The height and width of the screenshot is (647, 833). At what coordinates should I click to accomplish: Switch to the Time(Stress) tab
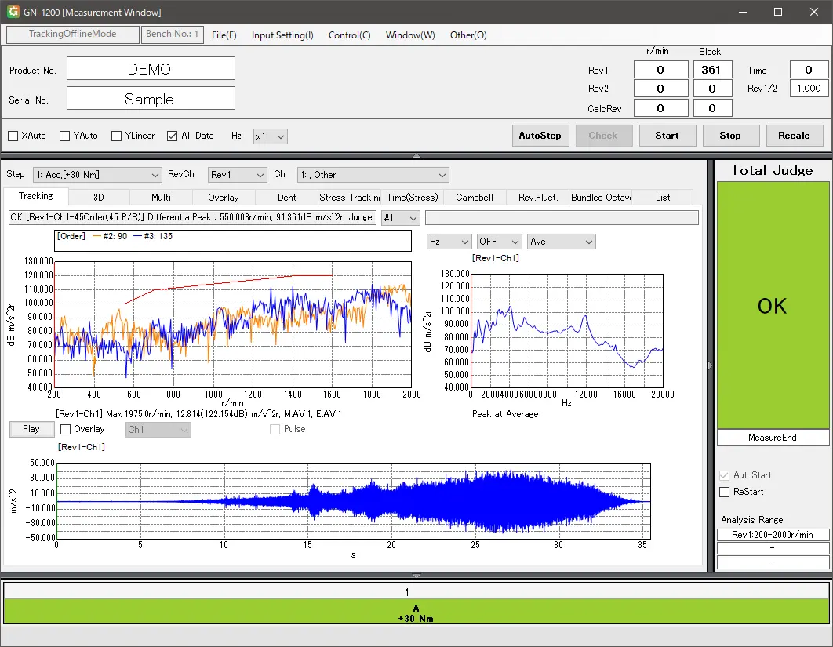click(413, 197)
